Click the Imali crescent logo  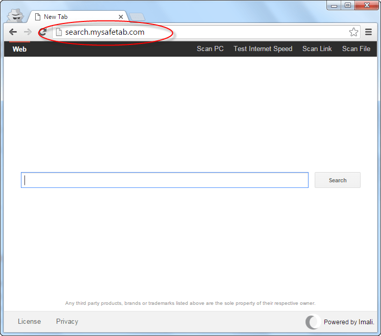coord(312,322)
